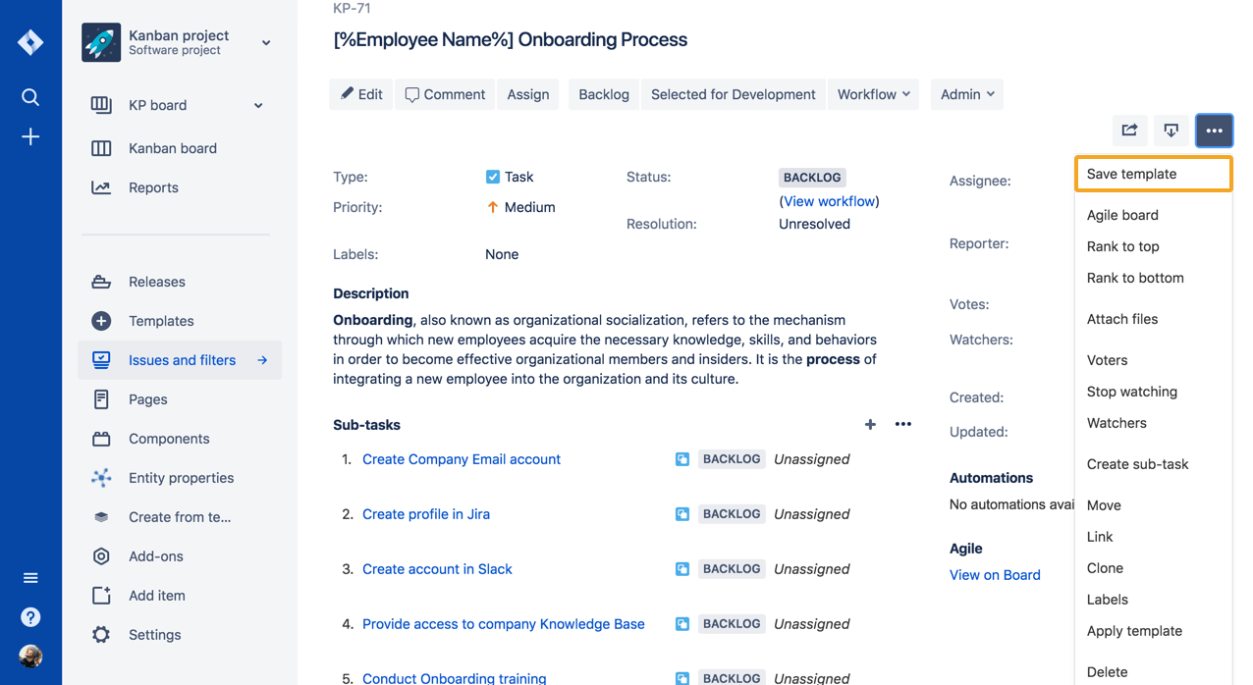The image size is (1253, 685).
Task: Open the Entity properties sidebar item
Action: [x=180, y=478]
